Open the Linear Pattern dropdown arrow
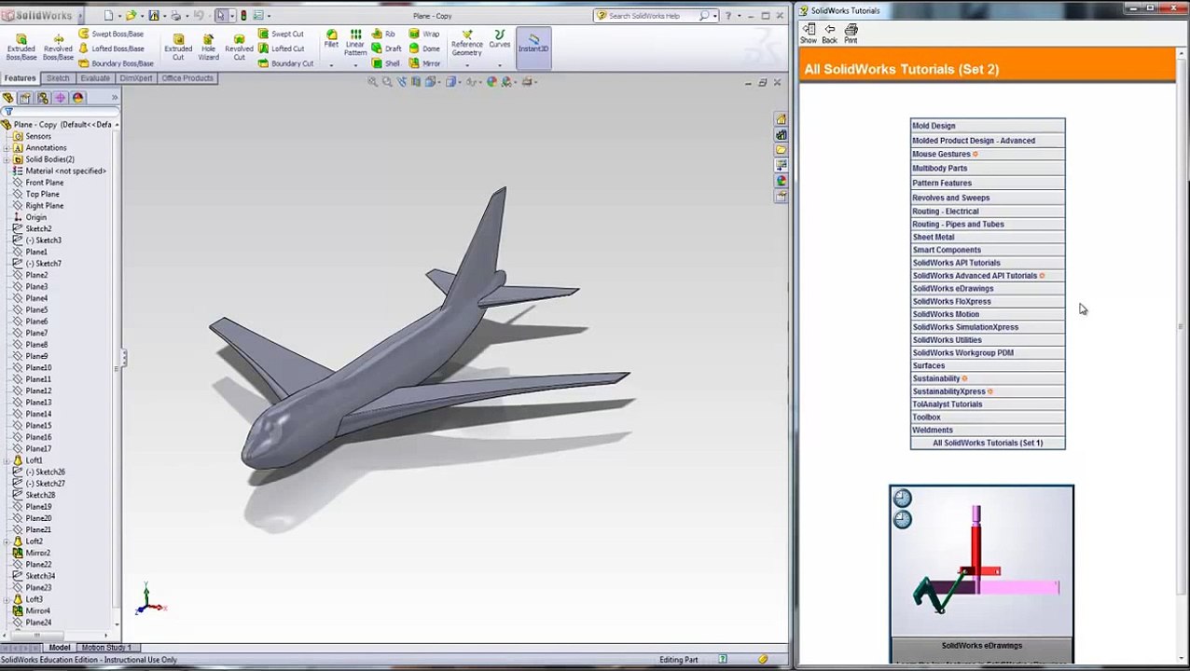 355,64
